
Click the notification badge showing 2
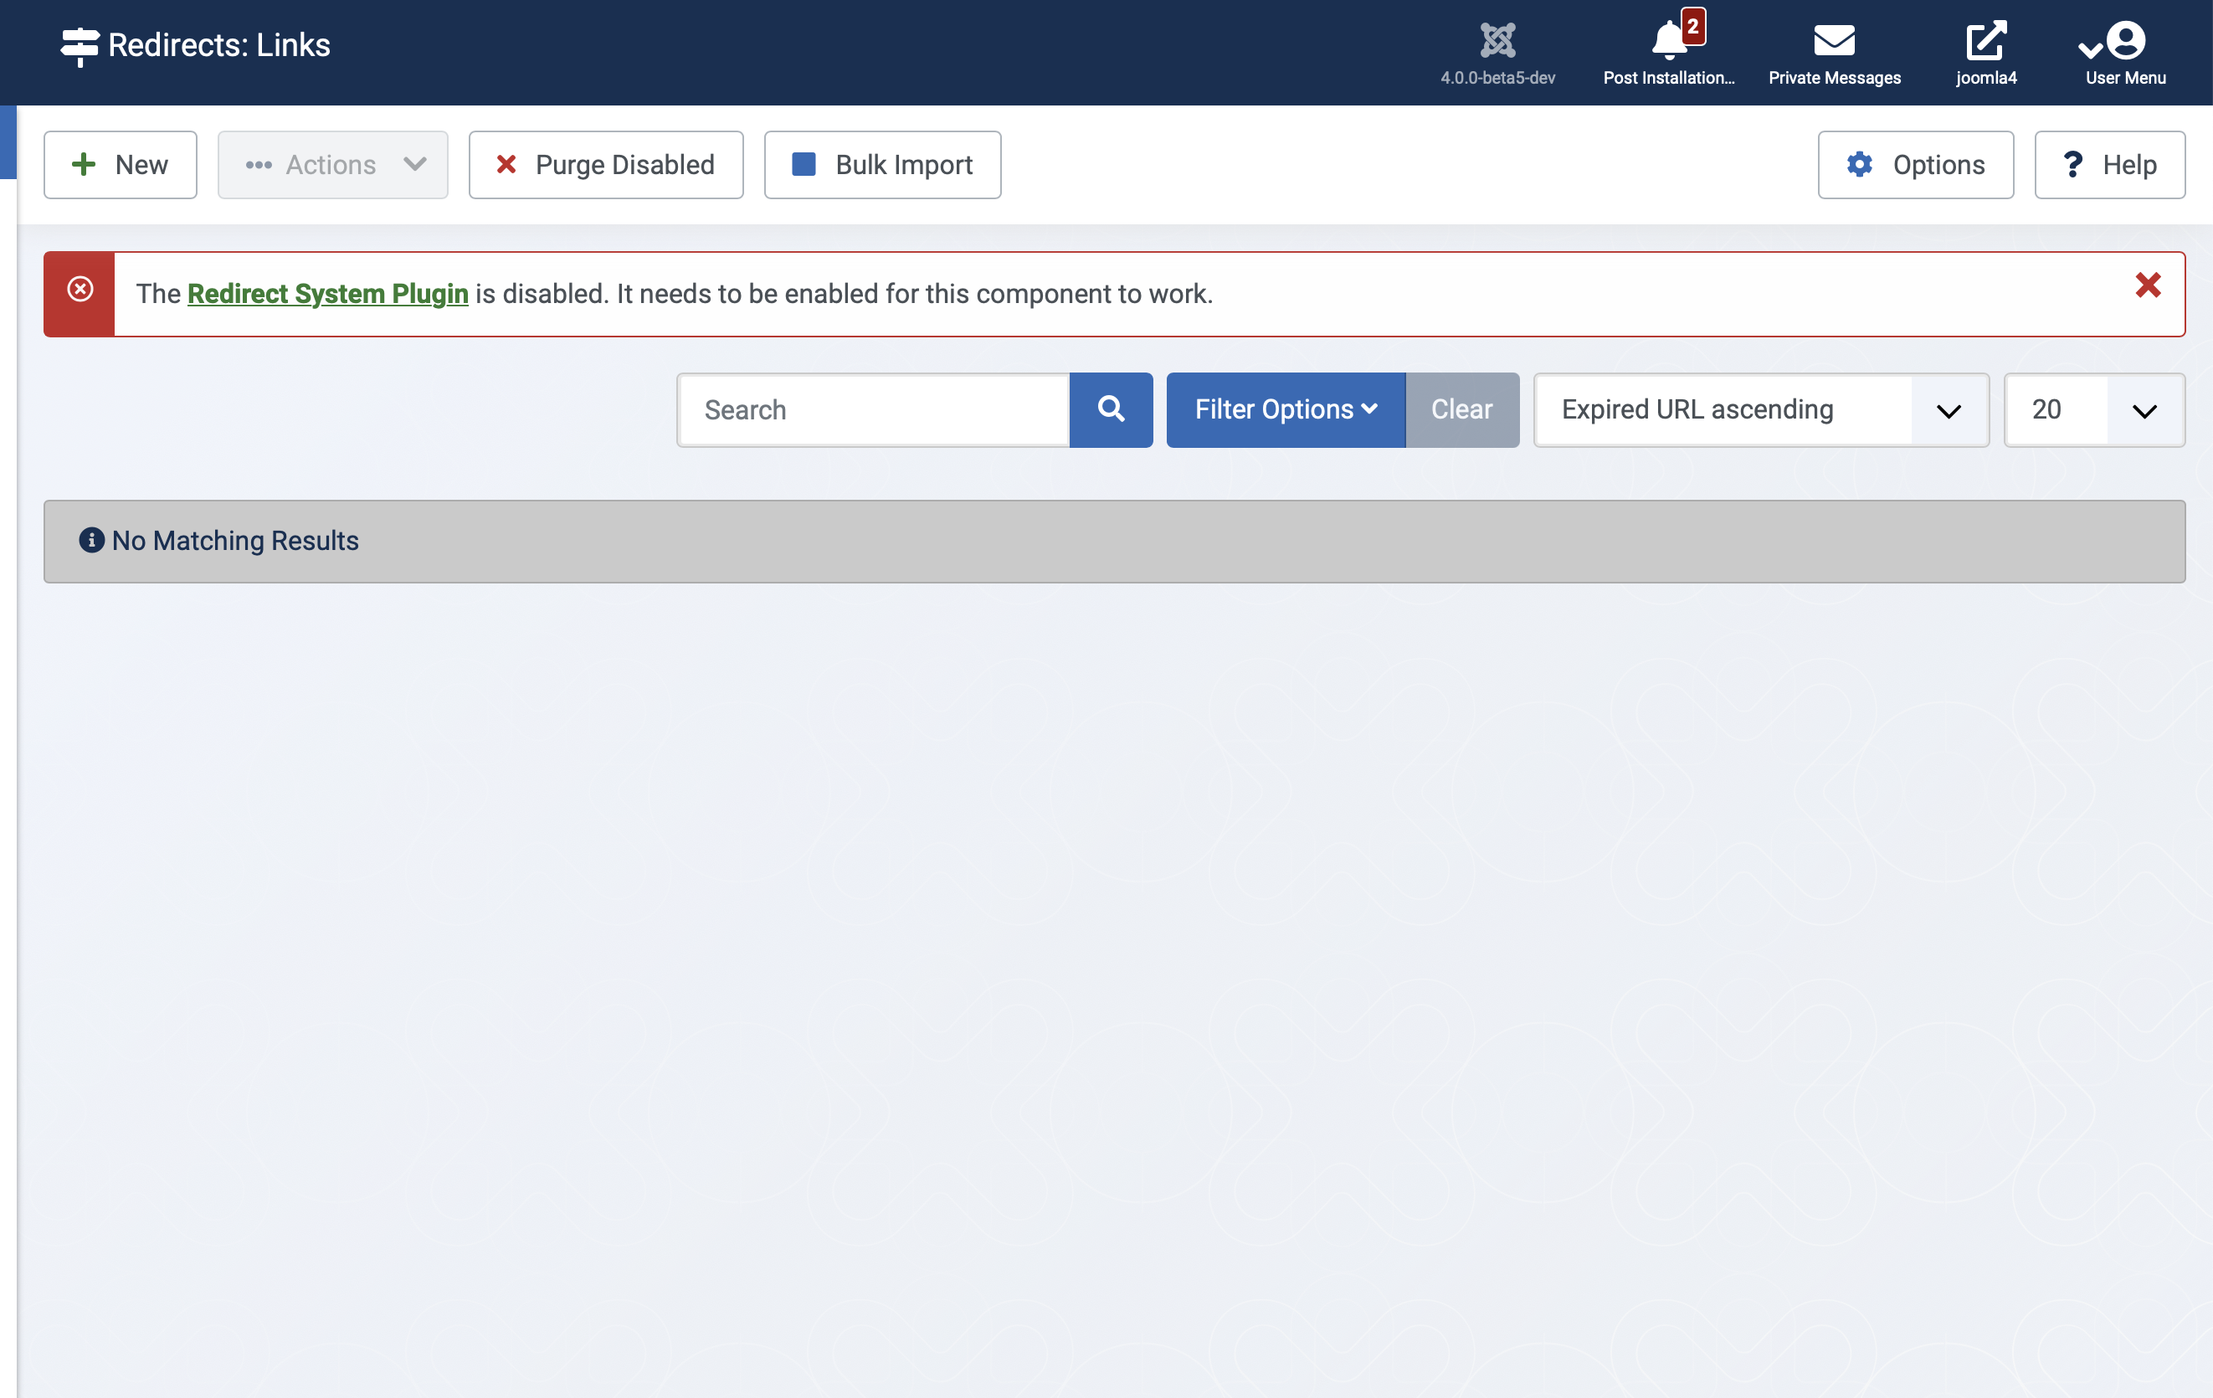point(1693,26)
